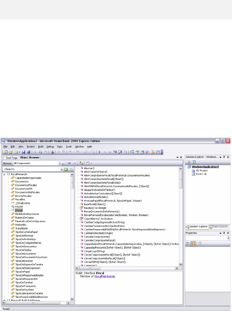Viewport: 232px width, 311px height.
Task: Open the Toolbox with wrench-hammer icon
Action: click(x=147, y=152)
